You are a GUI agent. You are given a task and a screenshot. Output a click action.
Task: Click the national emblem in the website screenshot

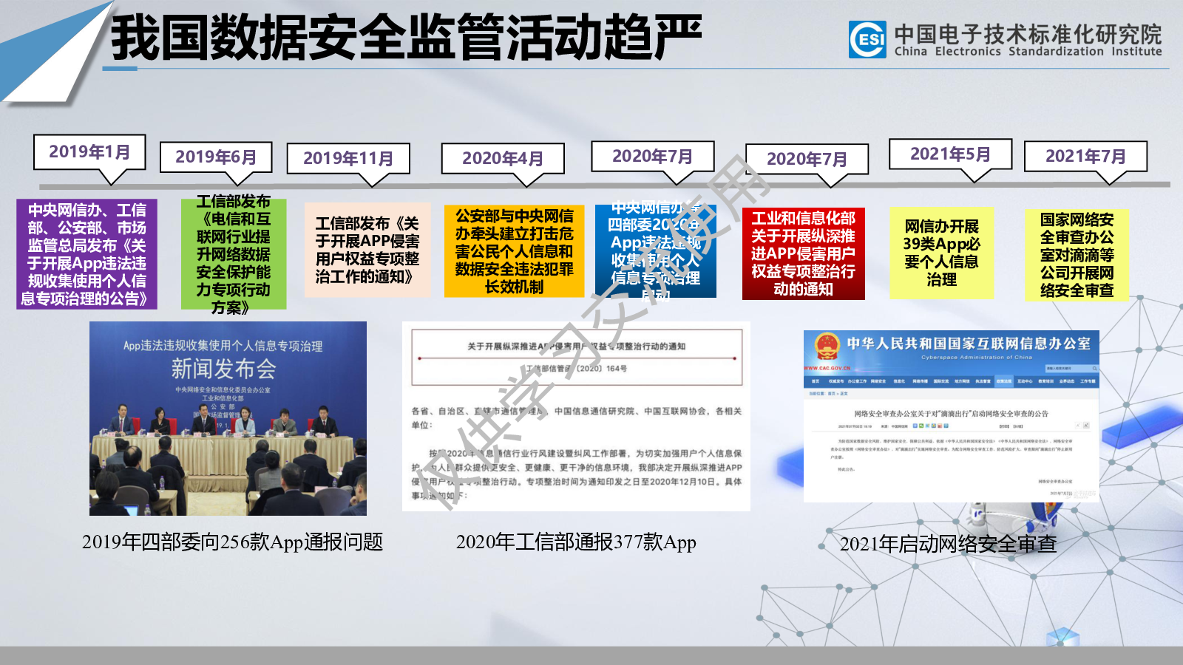tap(826, 346)
